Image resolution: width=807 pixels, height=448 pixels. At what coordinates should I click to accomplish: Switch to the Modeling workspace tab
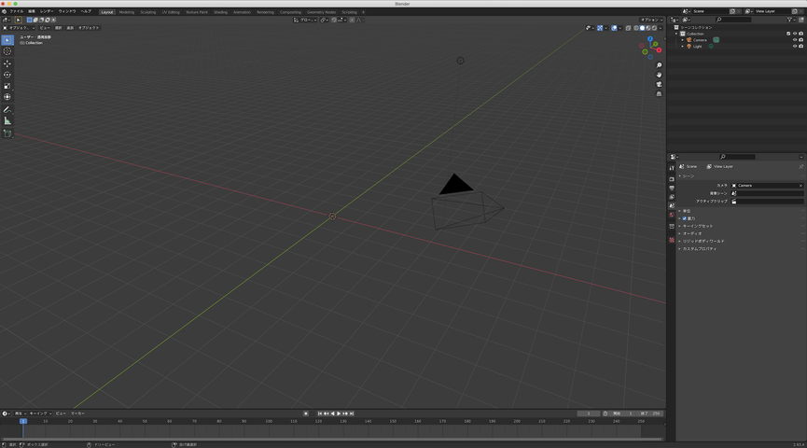(x=126, y=12)
